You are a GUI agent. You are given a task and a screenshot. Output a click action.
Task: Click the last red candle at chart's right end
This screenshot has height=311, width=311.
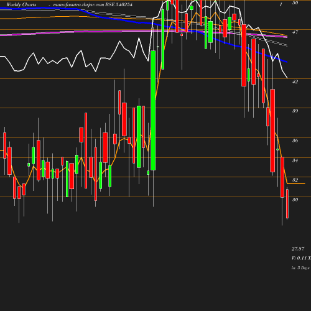(287, 203)
